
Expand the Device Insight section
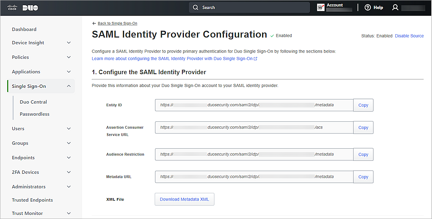pyautogui.click(x=68, y=42)
